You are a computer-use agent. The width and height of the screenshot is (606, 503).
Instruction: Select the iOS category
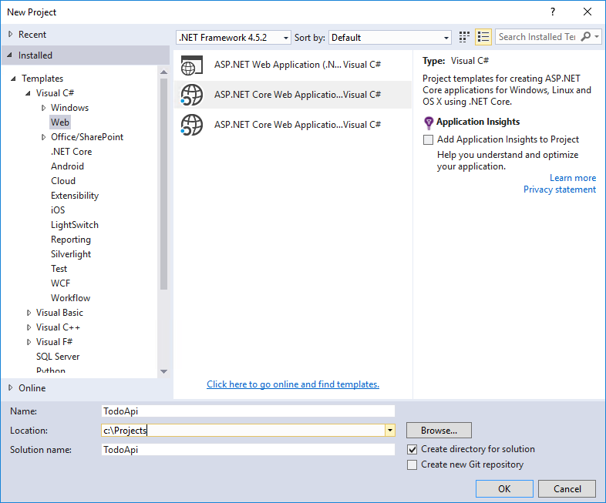[x=58, y=210]
